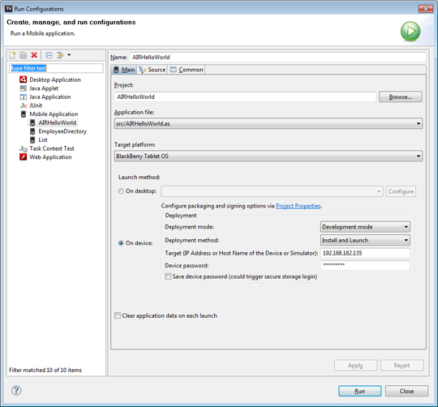This screenshot has width=438, height=407.
Task: Click the Desktop Application icon
Action: click(x=24, y=79)
